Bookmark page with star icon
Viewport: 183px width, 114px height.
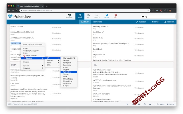point(148,10)
